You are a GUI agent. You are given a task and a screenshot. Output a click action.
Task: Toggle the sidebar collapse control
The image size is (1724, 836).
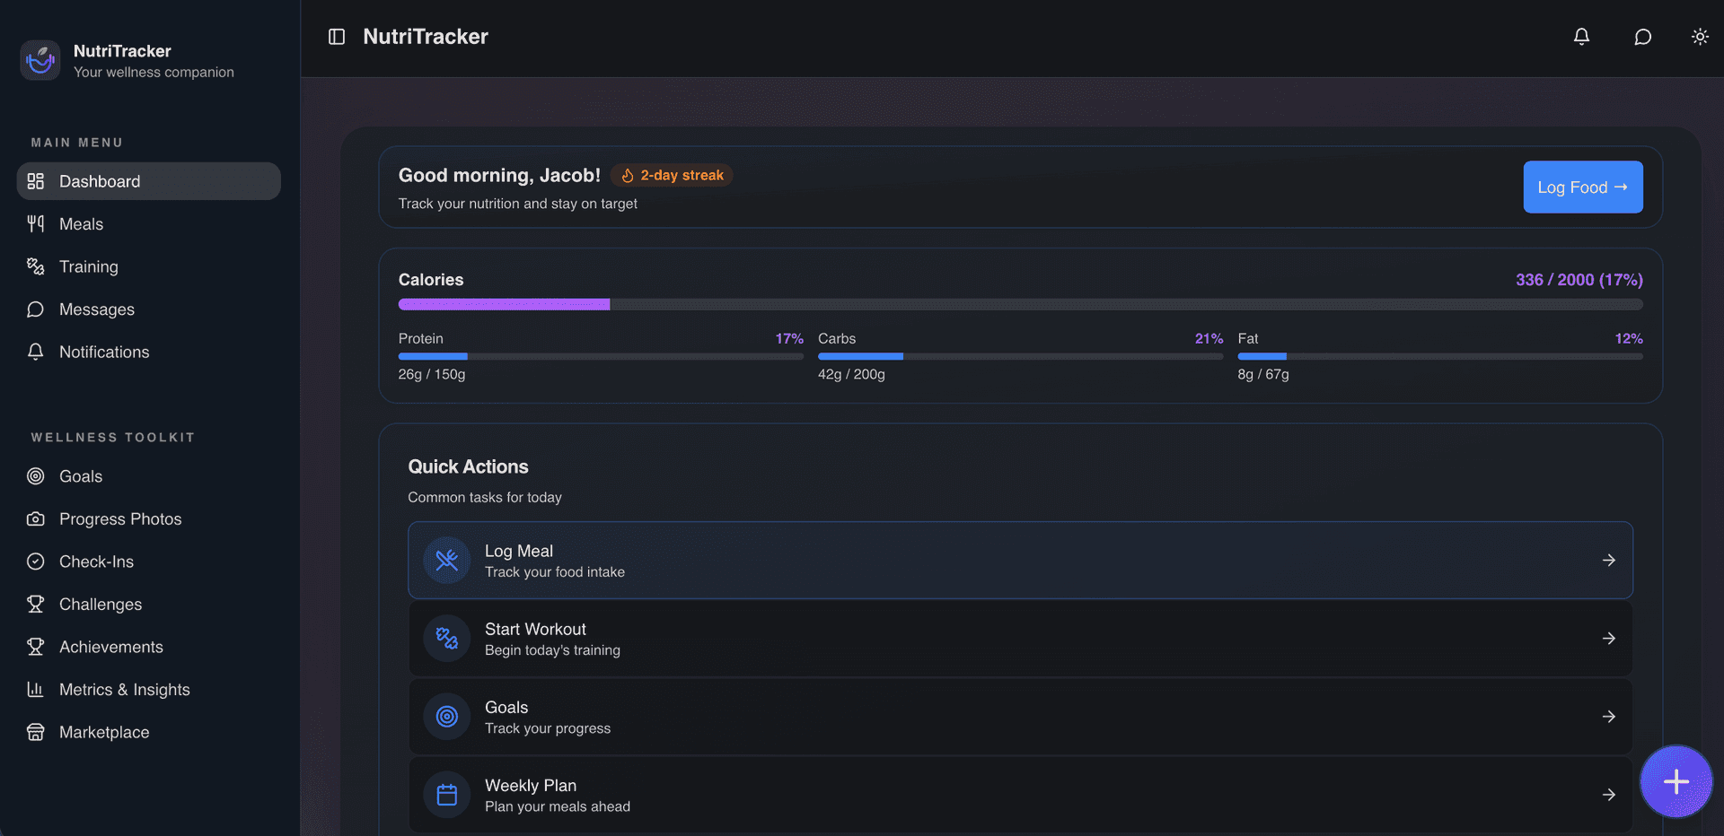[336, 37]
